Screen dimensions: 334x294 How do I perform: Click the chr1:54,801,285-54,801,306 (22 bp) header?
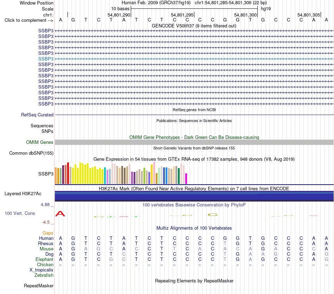[231, 3]
